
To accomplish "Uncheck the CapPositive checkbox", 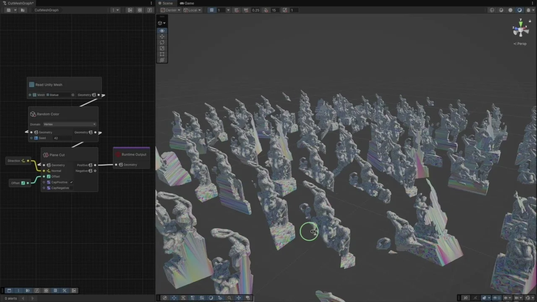I will coord(71,182).
